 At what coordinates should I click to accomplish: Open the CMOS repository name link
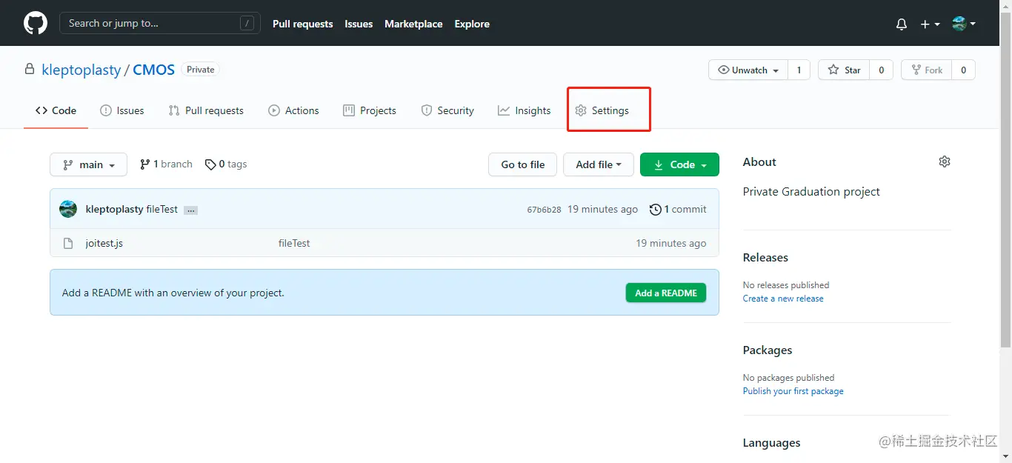tap(153, 70)
